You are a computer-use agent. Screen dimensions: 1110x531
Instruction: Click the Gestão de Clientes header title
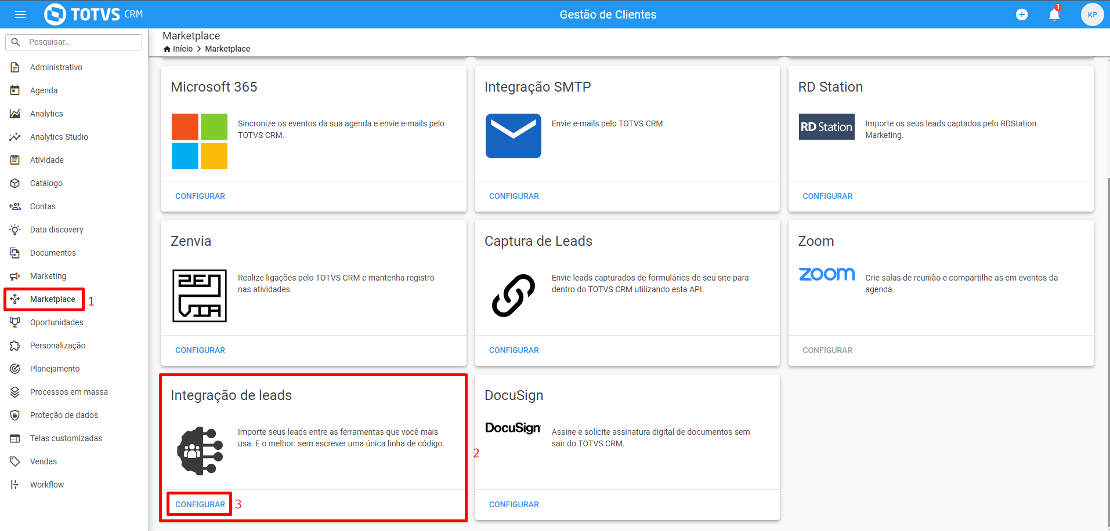(x=608, y=14)
